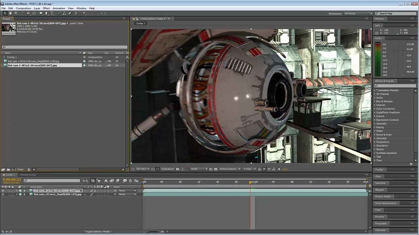The image size is (419, 235).
Task: Open the Animation menu
Action: click(59, 8)
